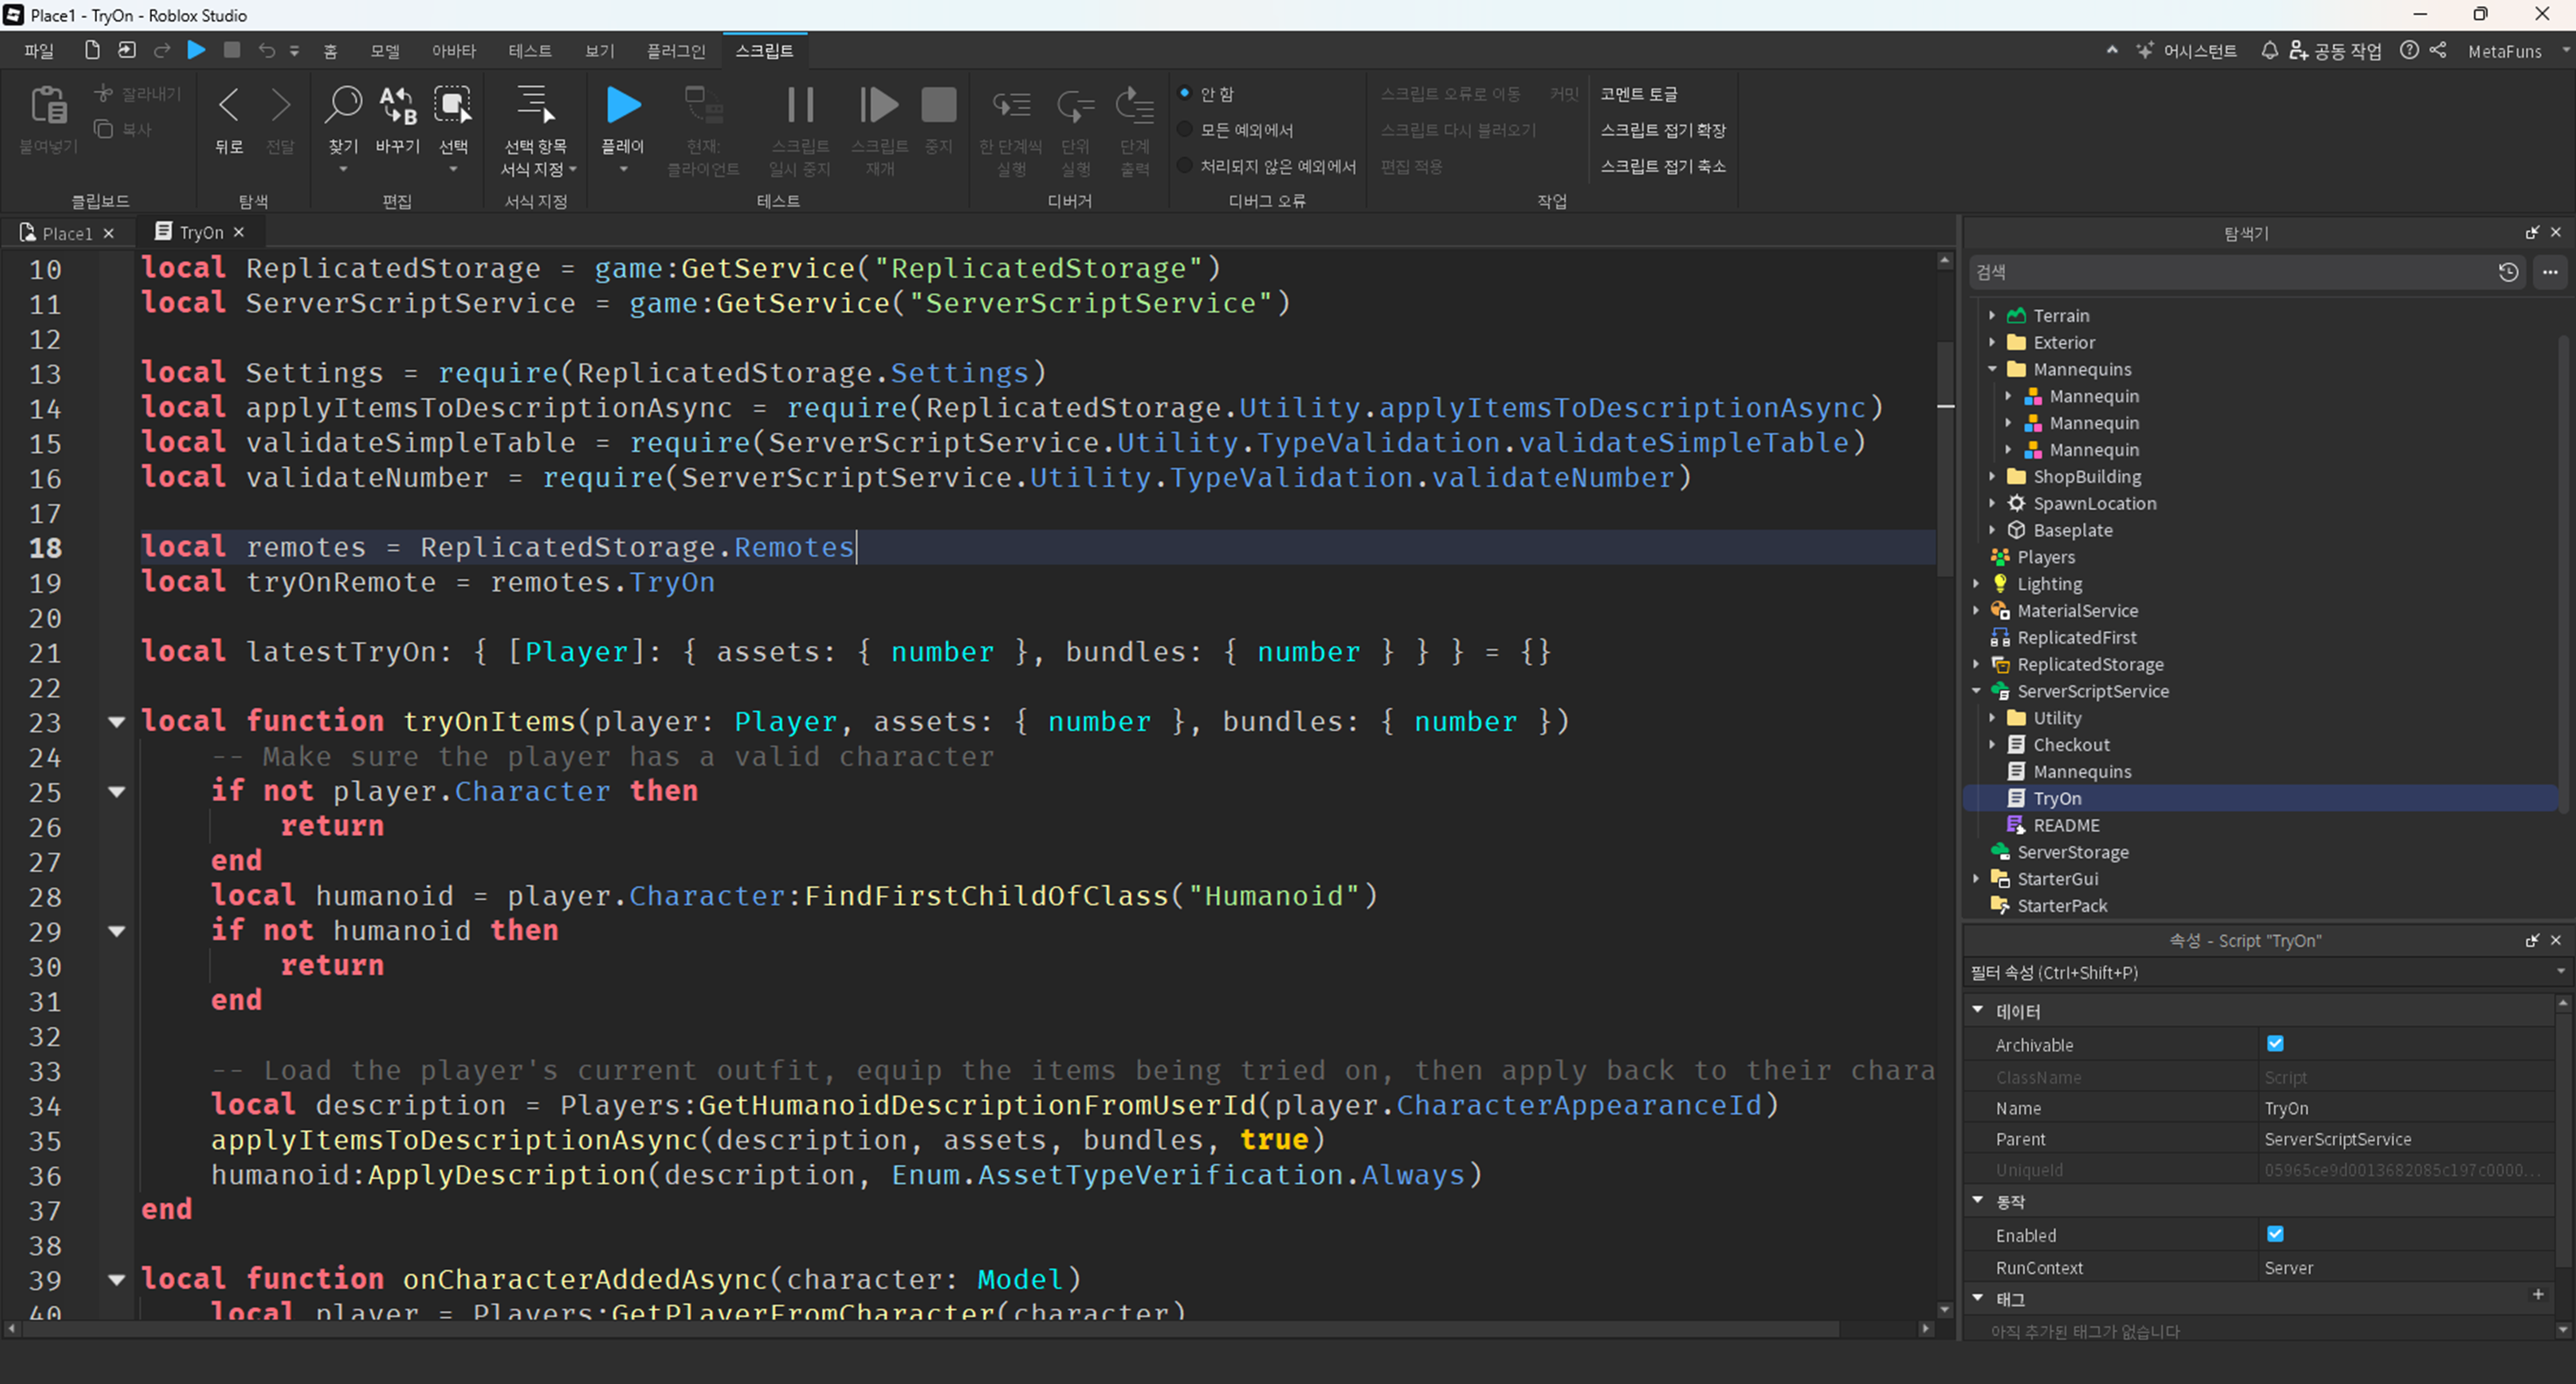
Task: Collapse the tryOnItems function fold arrow
Action: pos(116,722)
